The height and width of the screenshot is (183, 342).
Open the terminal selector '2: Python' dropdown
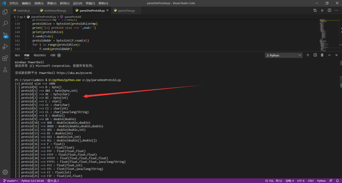(x=283, y=56)
